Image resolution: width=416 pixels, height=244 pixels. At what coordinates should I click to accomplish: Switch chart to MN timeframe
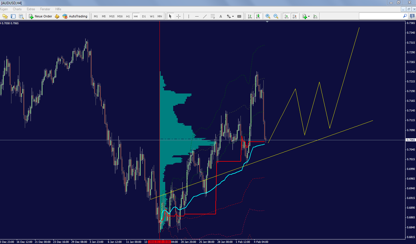click(x=160, y=16)
